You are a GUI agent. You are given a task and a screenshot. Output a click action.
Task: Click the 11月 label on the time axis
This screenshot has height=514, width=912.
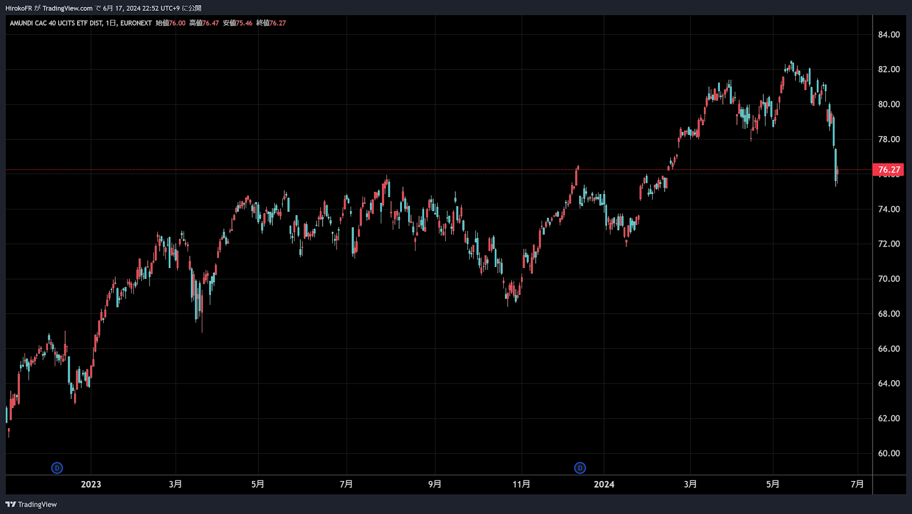(x=521, y=484)
